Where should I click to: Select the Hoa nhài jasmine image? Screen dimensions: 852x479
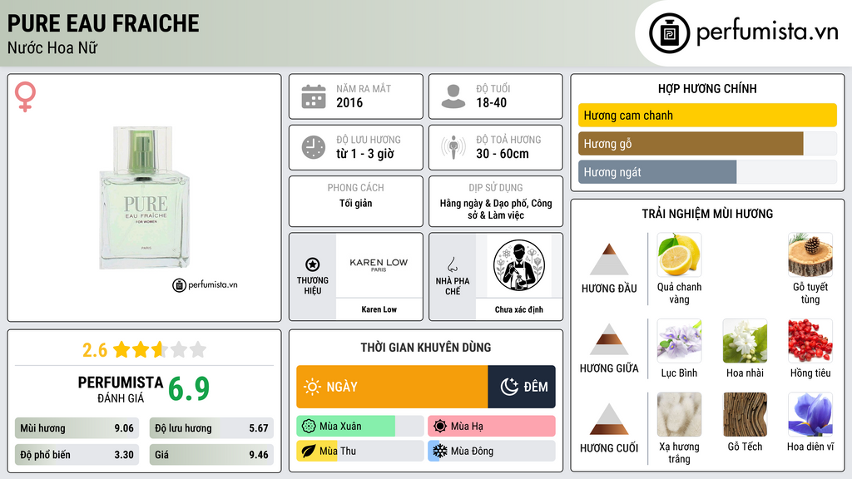745,340
